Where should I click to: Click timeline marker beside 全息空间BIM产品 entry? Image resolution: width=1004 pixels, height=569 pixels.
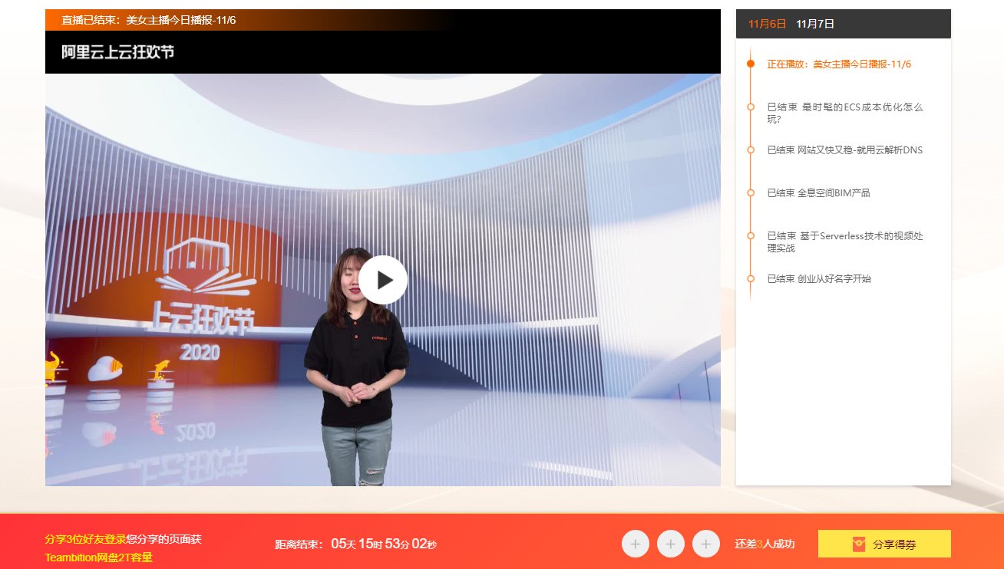point(751,192)
